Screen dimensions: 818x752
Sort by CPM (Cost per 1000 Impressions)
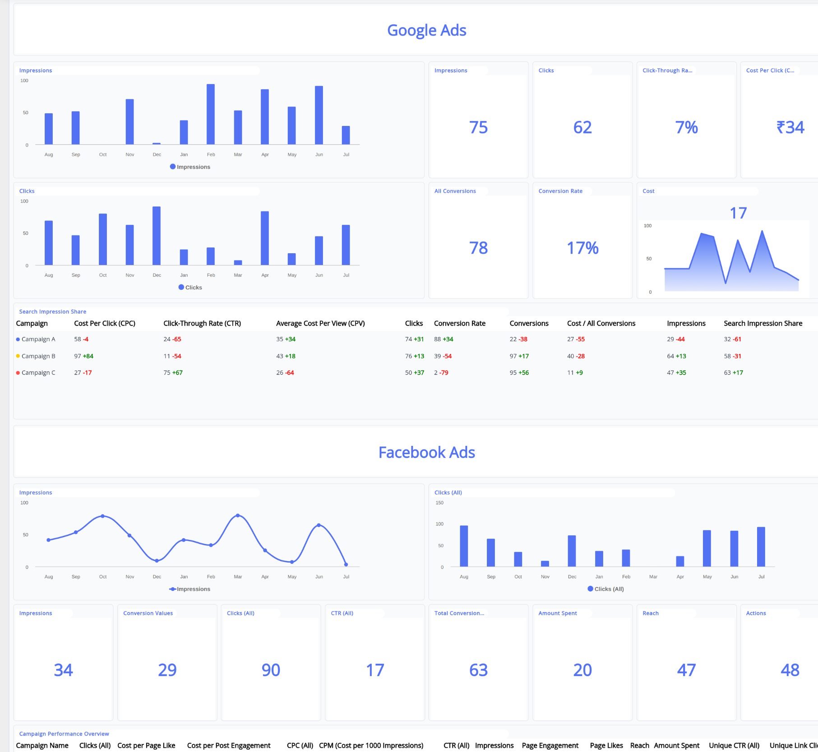(371, 745)
